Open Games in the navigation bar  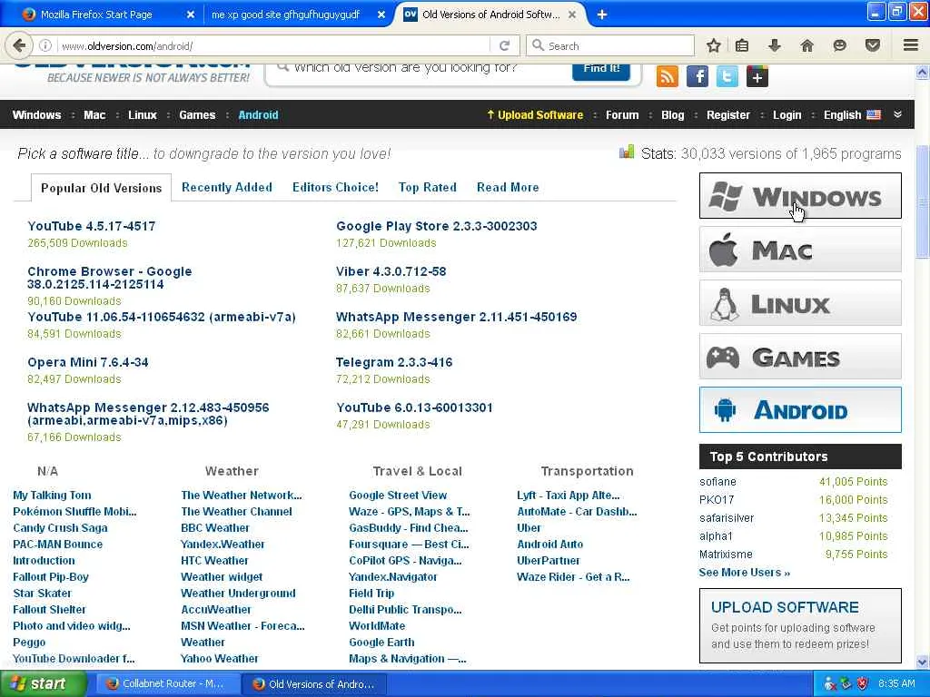[197, 115]
